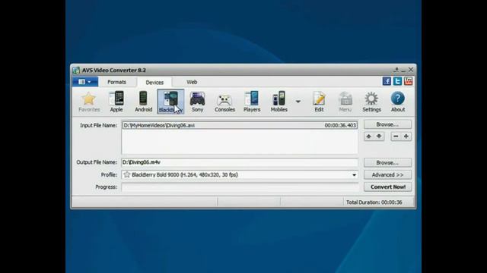Click the Total Duration status text
This screenshot has height=273, width=487.
[x=374, y=202]
